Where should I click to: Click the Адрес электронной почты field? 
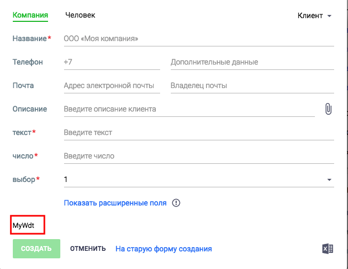pyautogui.click(x=111, y=86)
